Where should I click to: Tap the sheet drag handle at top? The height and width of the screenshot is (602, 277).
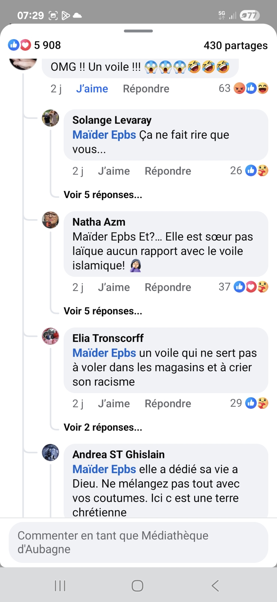[138, 31]
